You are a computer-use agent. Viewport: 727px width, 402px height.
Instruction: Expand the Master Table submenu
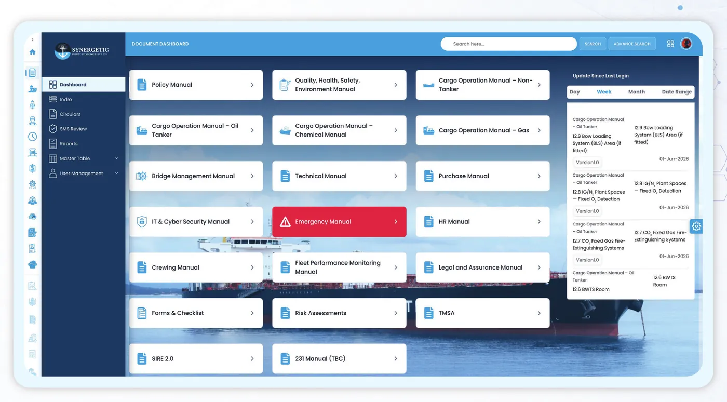(x=116, y=158)
